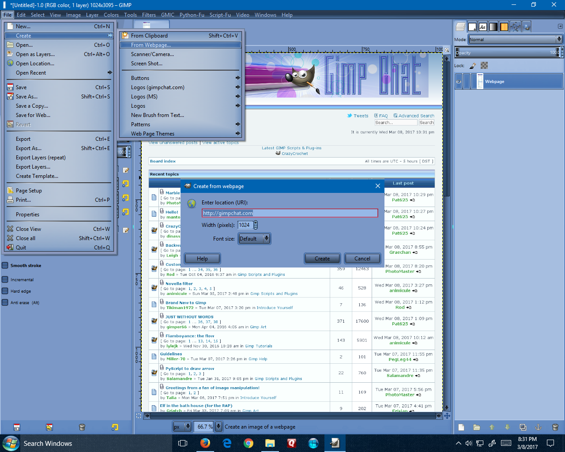Viewport: 565px width, 452px height.
Task: Hide the Webpage layer with eye icon
Action: point(459,82)
